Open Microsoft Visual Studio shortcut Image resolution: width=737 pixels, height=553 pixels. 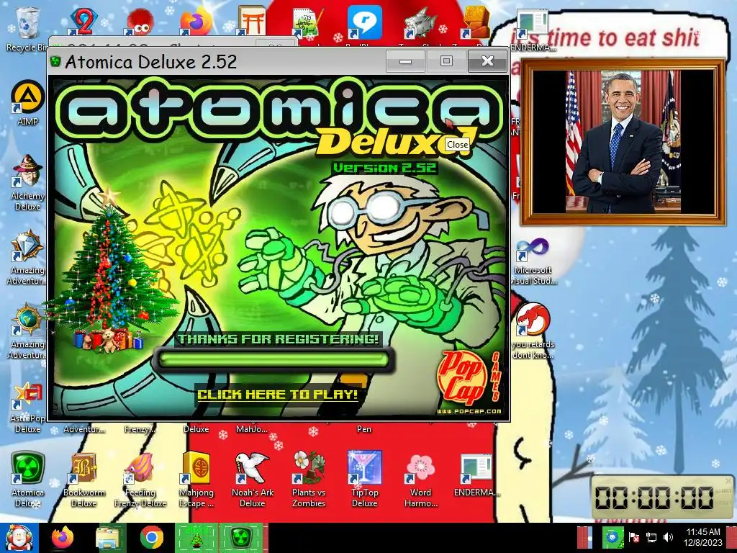[533, 261]
